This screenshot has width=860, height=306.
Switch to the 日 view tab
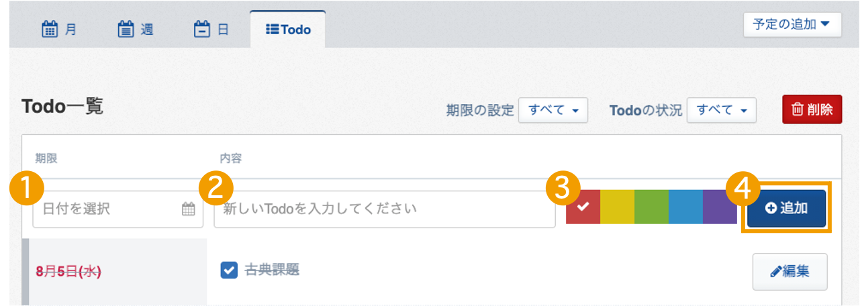tap(211, 30)
